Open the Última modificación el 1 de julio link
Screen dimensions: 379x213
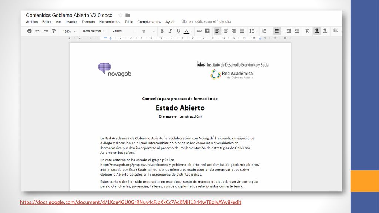pyautogui.click(x=206, y=21)
